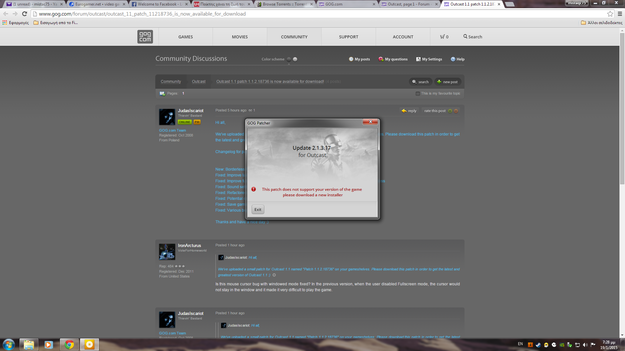
Task: Click the GOG.com Team link under JudasIscariot
Action: point(173,130)
